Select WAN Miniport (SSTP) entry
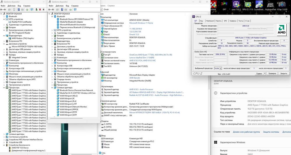Viewport: 291px width, 155px height. click(x=68, y=115)
